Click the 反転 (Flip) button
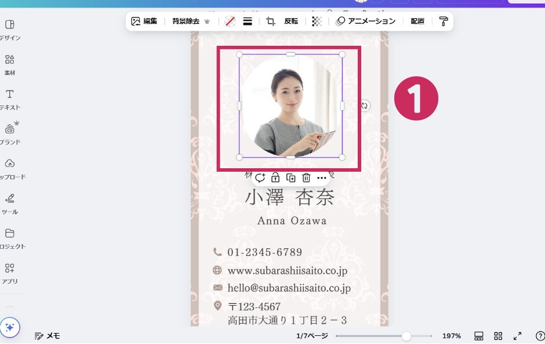This screenshot has height=344, width=545. click(x=291, y=21)
